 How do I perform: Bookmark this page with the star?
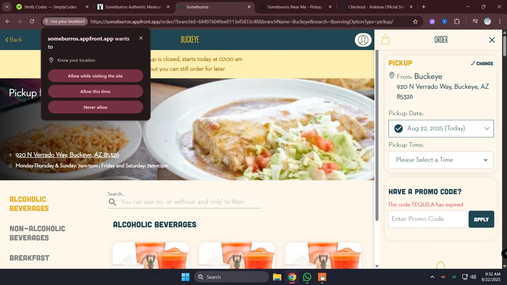[x=415, y=22]
